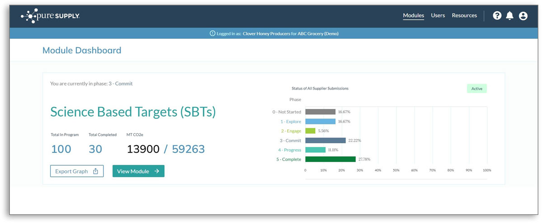Click the 1 - Explore phase label

tap(290, 121)
